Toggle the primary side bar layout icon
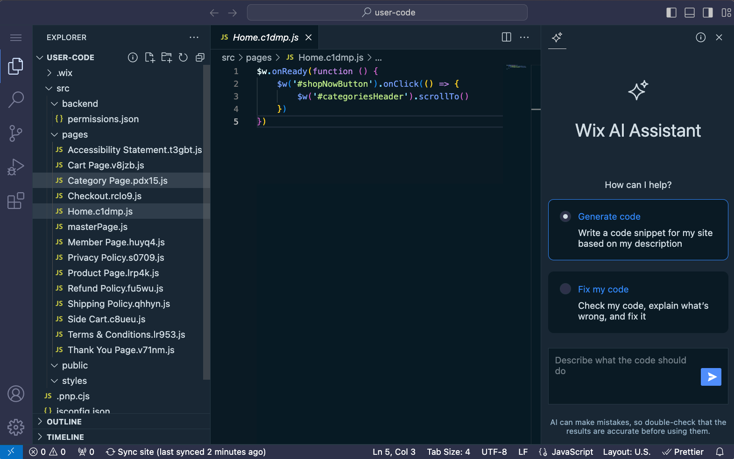 tap(671, 13)
